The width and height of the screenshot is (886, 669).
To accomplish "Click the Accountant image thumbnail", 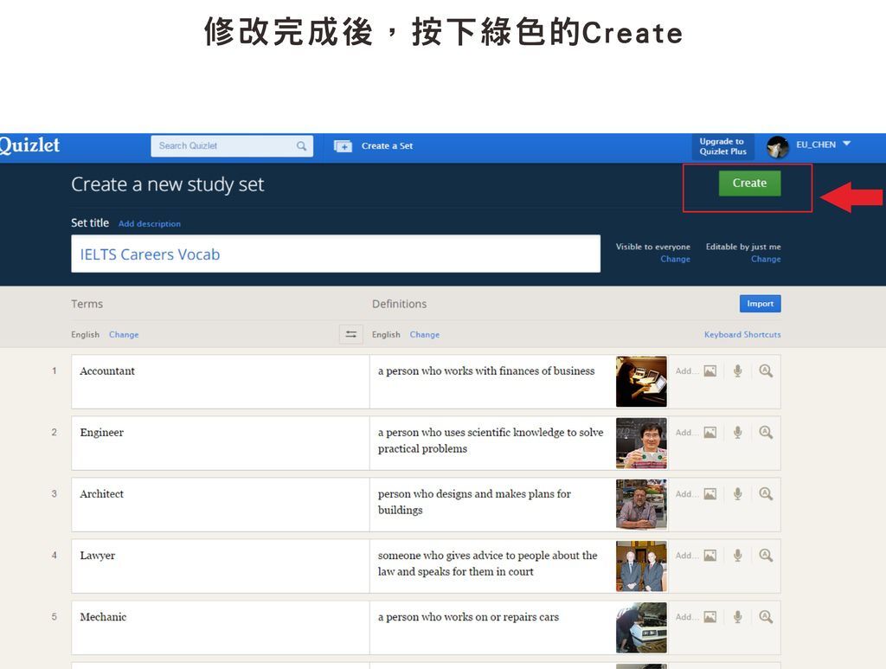I will coord(641,382).
